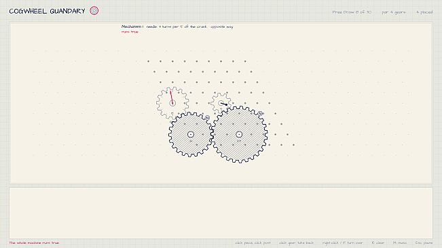Click the 'click gear: take back' hint
442x248 pixels.
[x=297, y=243]
